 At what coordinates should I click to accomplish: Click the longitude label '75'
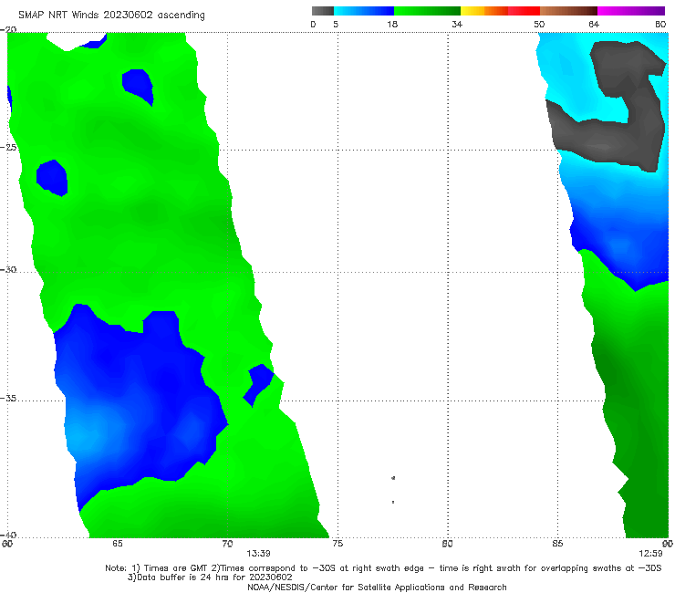pos(337,544)
